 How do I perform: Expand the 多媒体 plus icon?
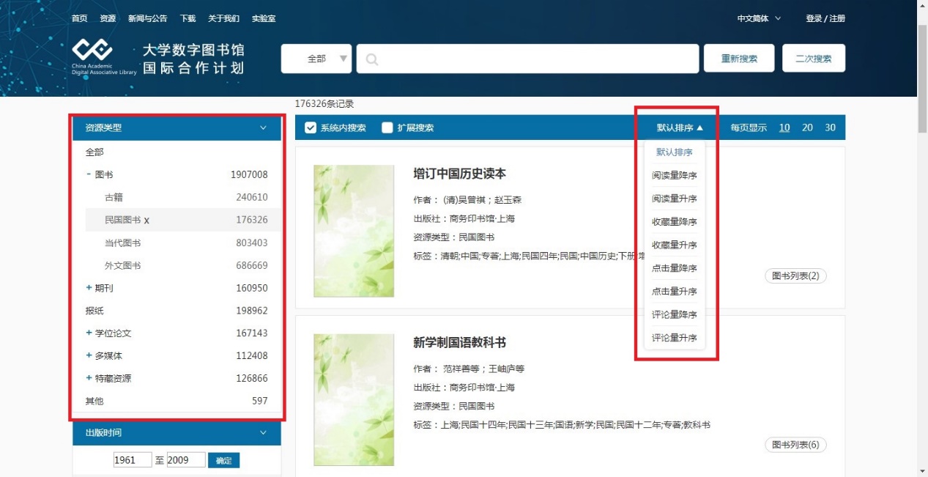point(89,356)
